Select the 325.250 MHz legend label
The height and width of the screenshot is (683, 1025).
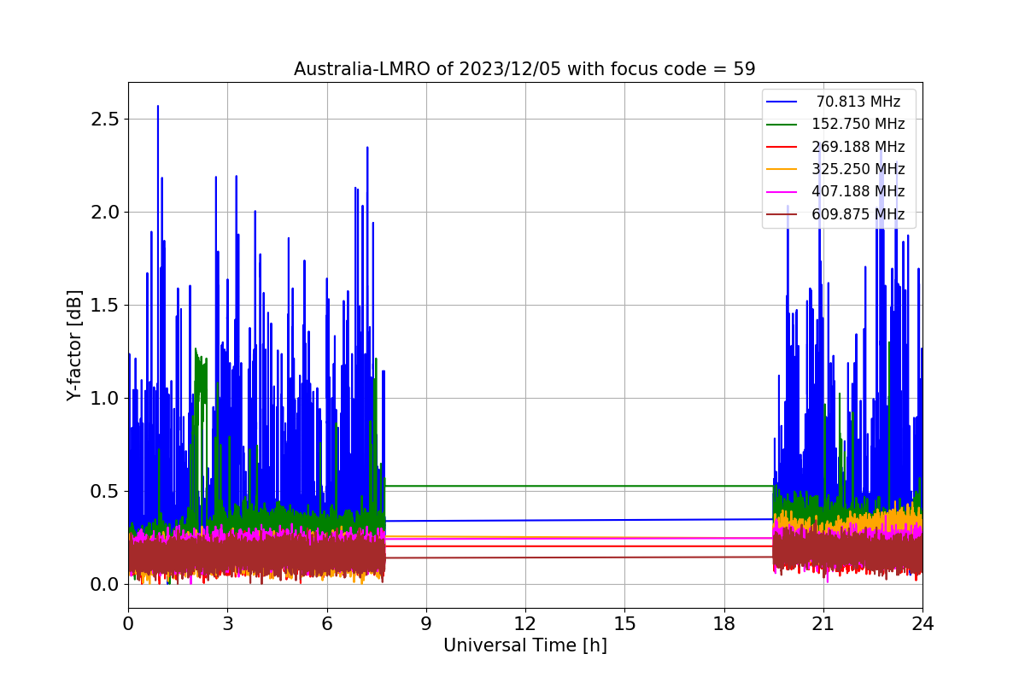(x=858, y=169)
